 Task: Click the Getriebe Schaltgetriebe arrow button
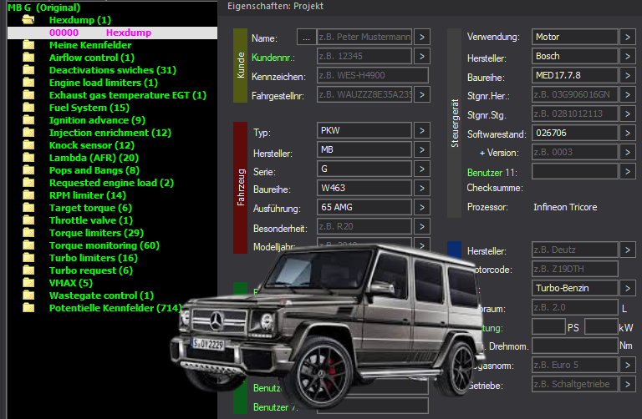pos(628,384)
